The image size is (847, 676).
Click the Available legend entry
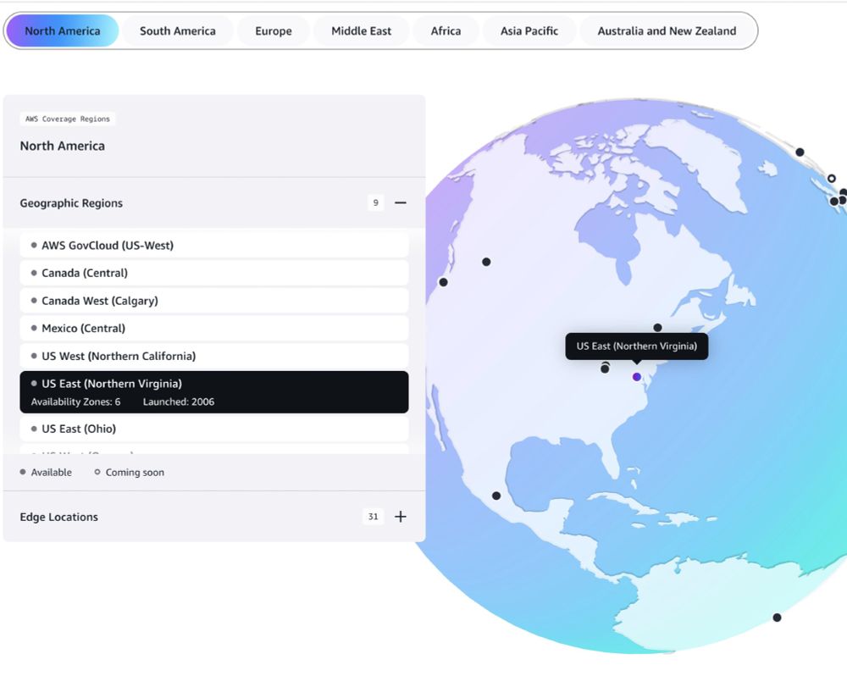click(46, 473)
